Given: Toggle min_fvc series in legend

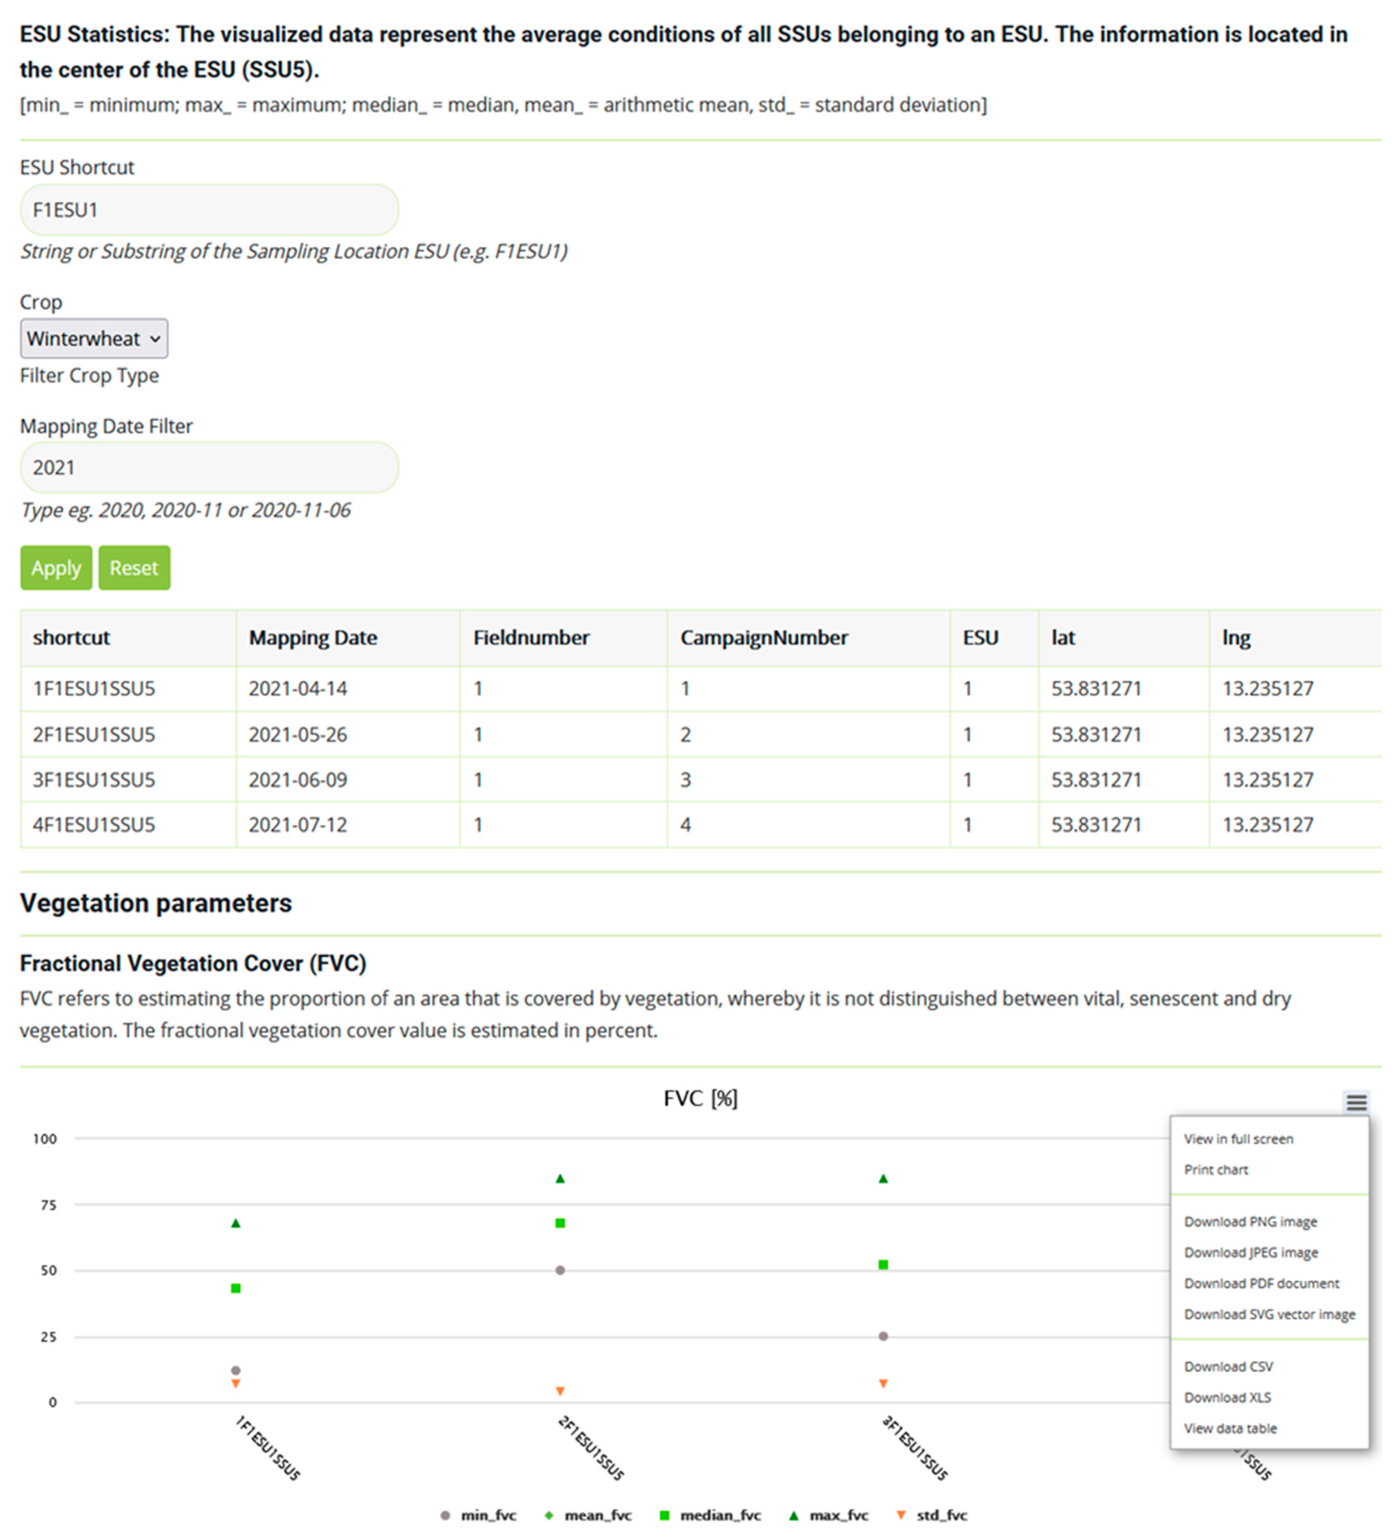Looking at the screenshot, I should point(488,1515).
